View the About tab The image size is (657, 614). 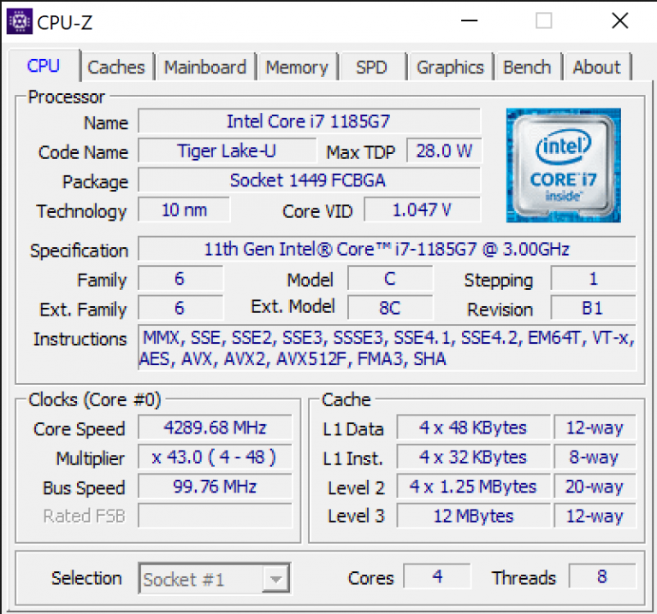(596, 67)
